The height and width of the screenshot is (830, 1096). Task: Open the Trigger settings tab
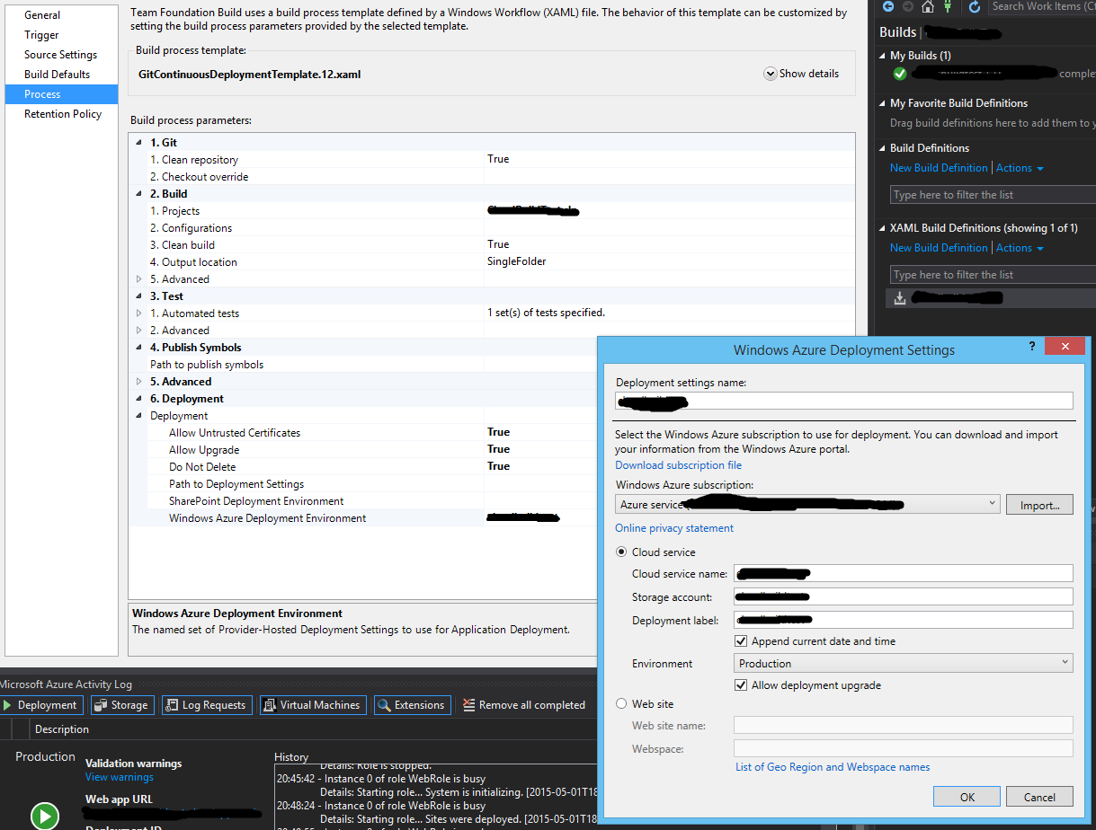click(x=61, y=35)
